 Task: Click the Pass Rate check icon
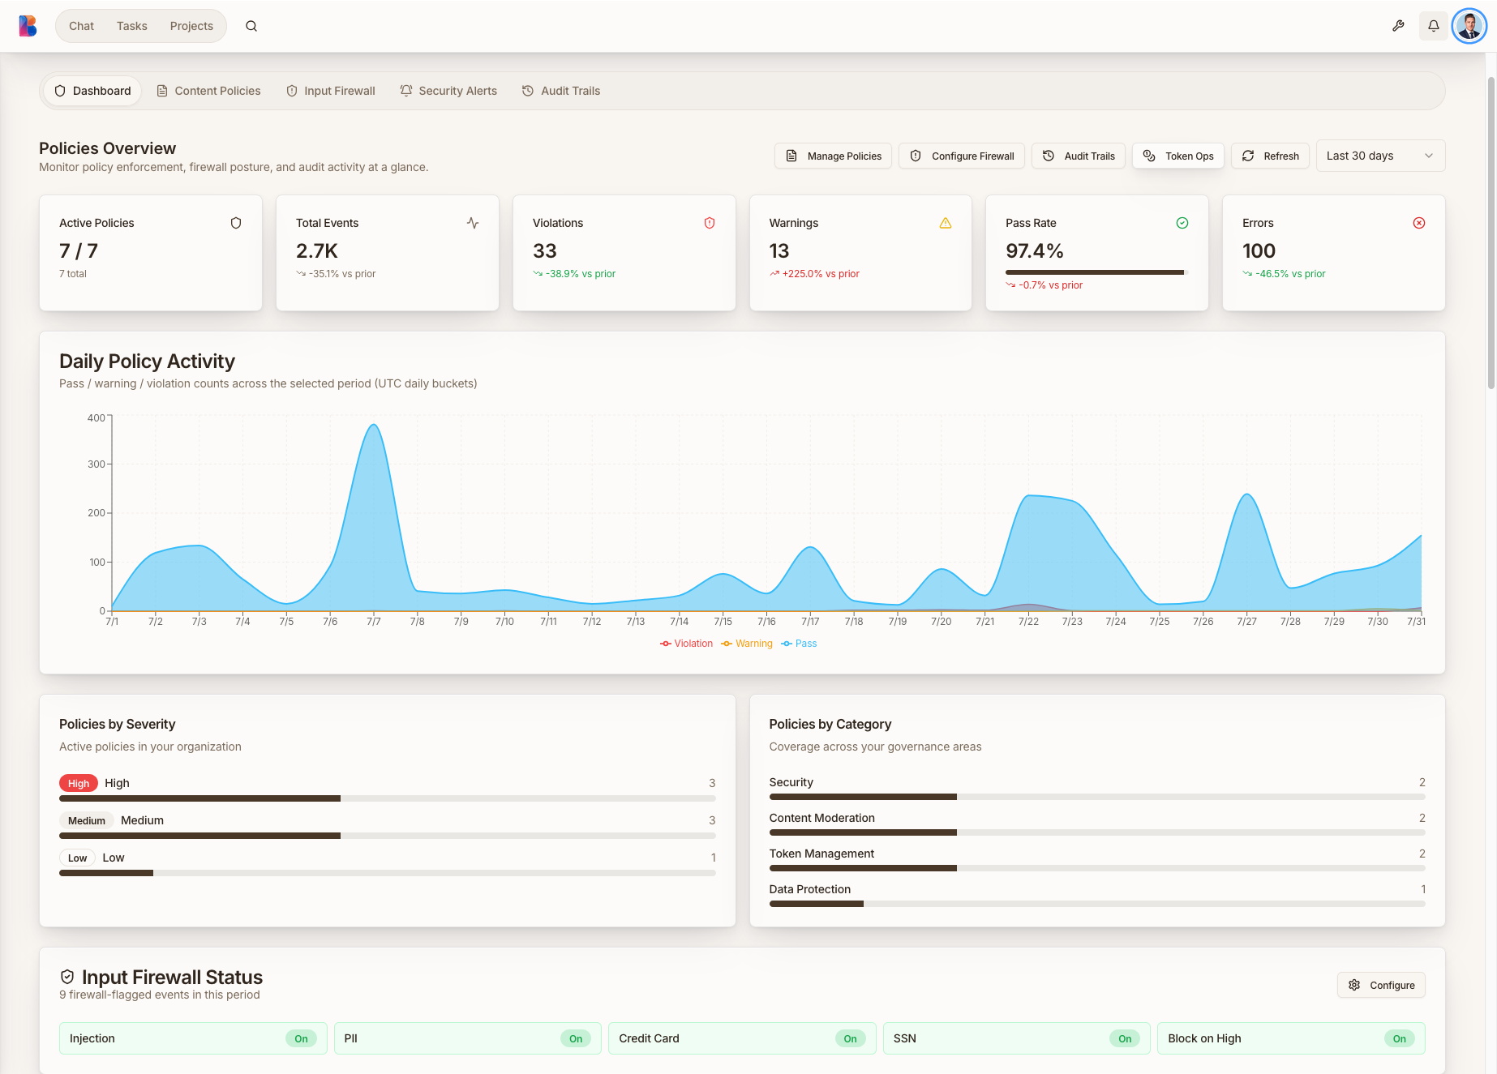pos(1182,223)
